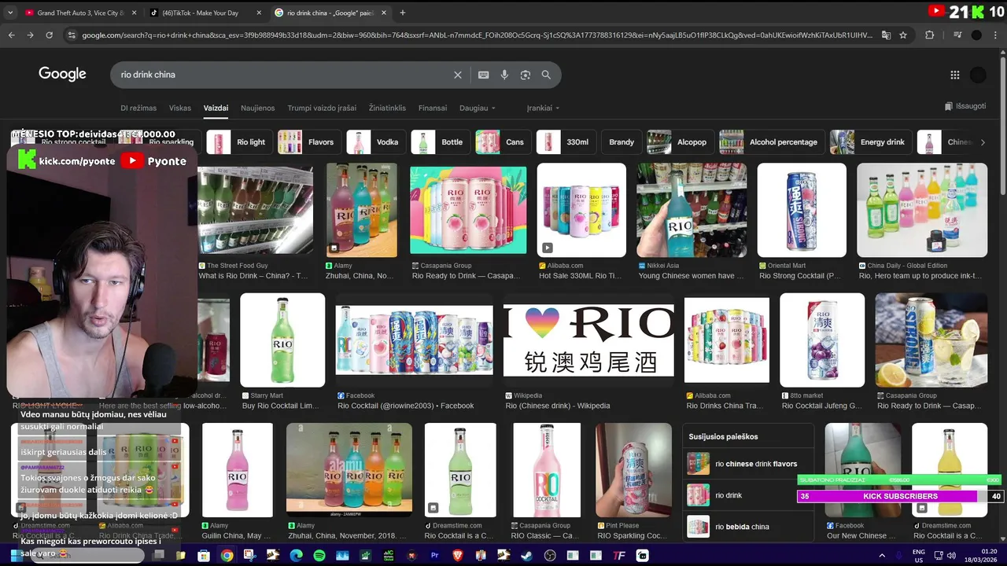Open the Extensions puzzle icon

[x=929, y=35]
